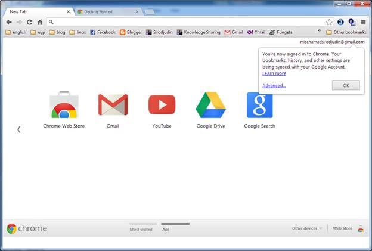The height and width of the screenshot is (251, 372).
Task: Click OK in sign-in bubble
Action: pyautogui.click(x=346, y=86)
